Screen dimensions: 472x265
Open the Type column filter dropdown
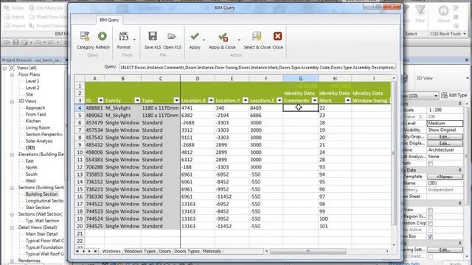coord(176,100)
